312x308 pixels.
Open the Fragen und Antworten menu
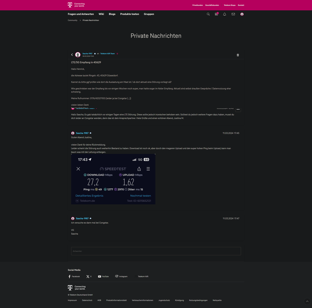(81, 14)
